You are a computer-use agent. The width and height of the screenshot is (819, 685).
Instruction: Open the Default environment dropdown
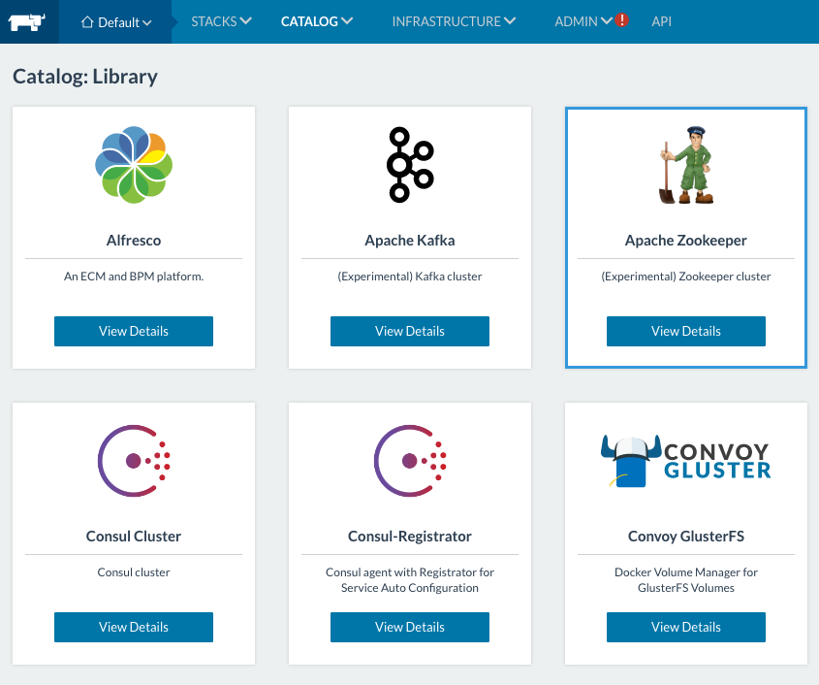click(115, 21)
